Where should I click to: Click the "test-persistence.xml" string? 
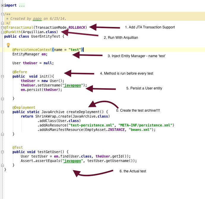point(91,125)
